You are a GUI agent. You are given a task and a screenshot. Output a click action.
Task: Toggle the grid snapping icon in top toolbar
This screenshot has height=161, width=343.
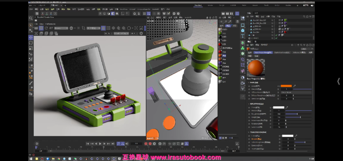coord(144,13)
